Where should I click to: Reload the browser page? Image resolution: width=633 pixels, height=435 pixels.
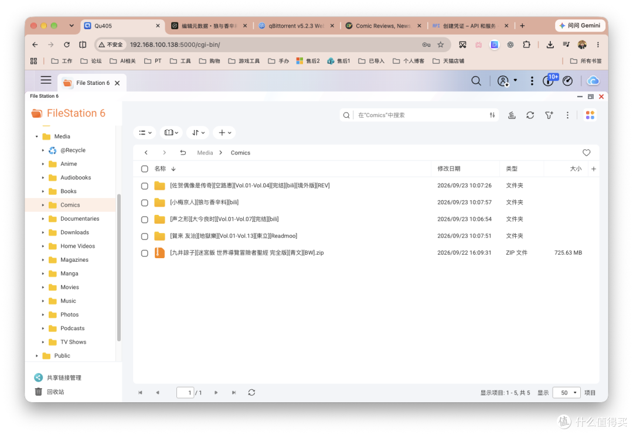coord(67,44)
